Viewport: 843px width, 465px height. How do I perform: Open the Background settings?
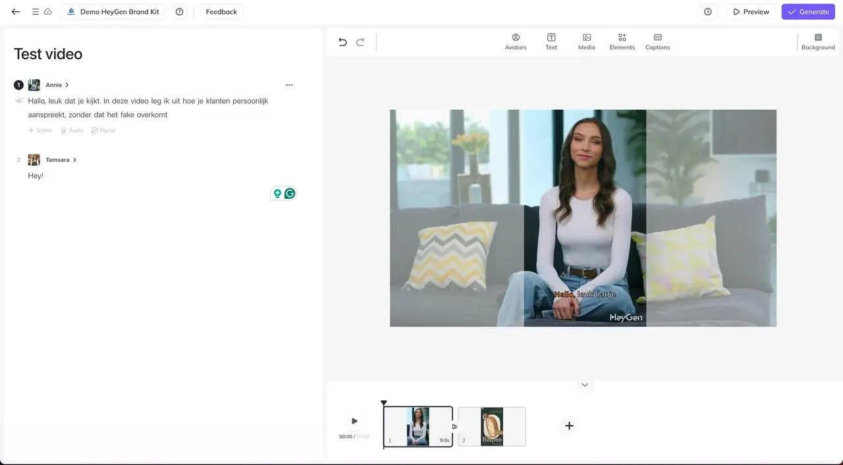[818, 42]
